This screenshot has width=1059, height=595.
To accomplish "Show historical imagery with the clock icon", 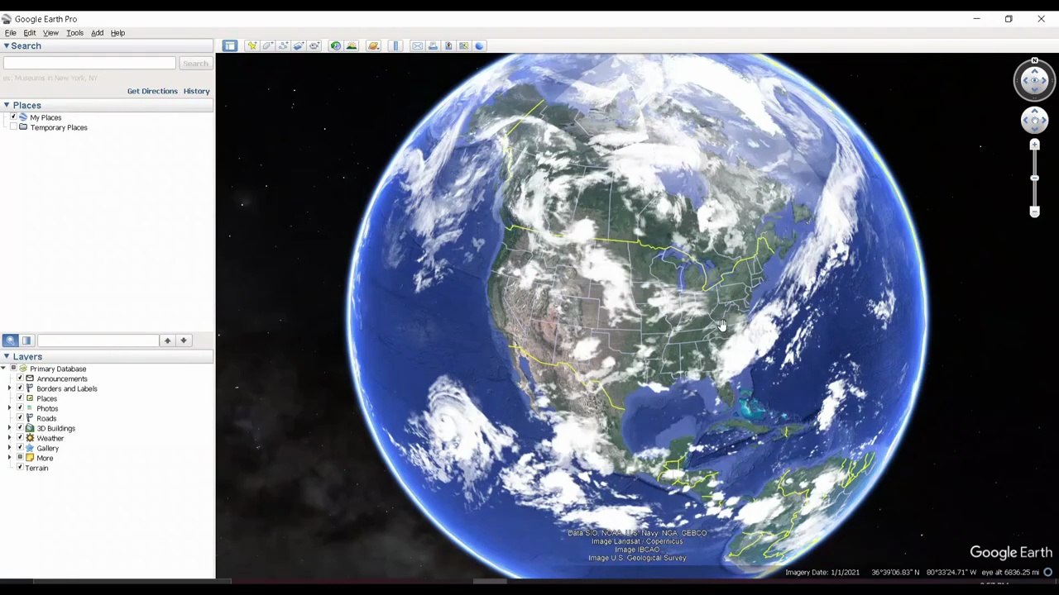I will point(335,45).
